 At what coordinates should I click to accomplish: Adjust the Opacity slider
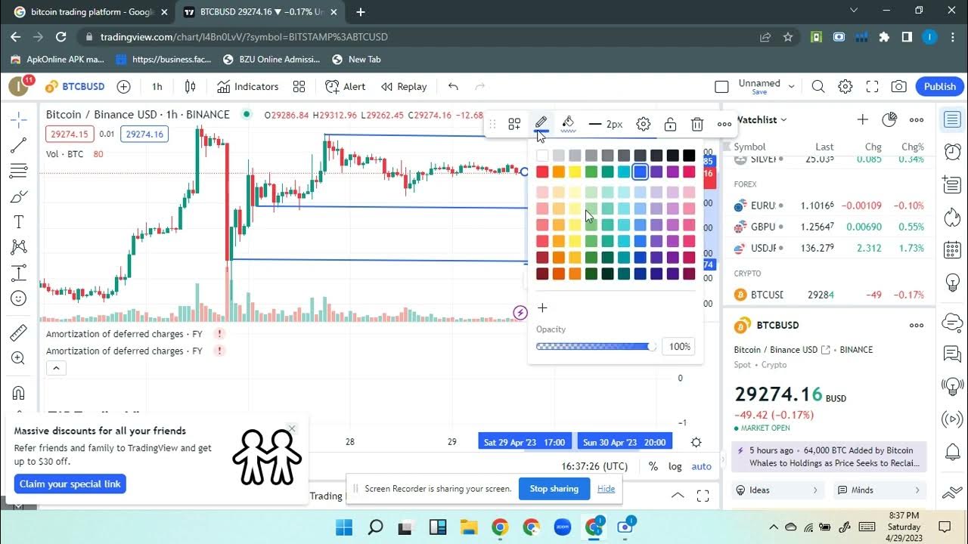(x=597, y=347)
